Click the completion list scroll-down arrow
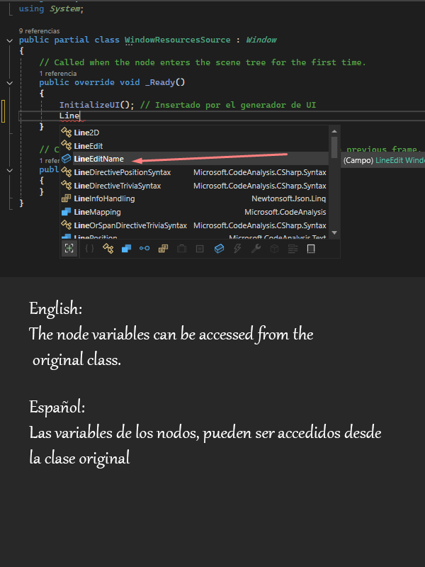This screenshot has height=567, width=425. [x=334, y=233]
